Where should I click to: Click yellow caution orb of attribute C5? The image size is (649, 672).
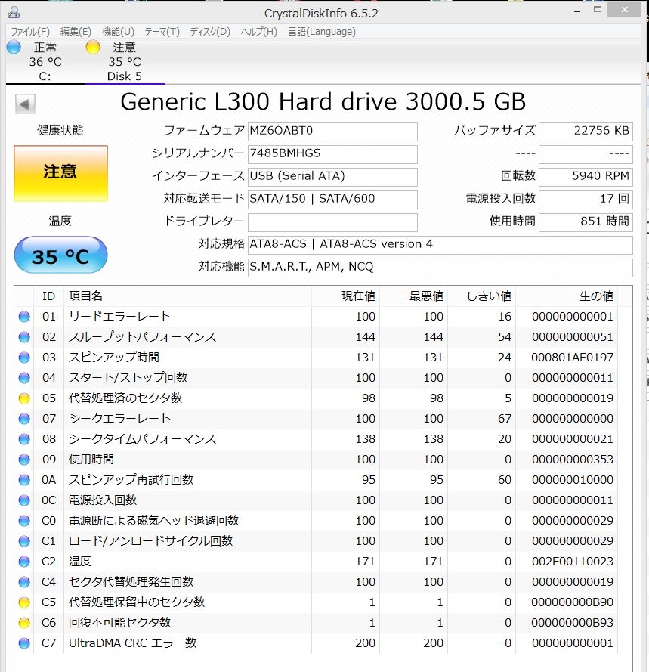point(24,602)
